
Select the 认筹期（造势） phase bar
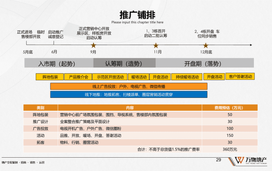pos(125,63)
